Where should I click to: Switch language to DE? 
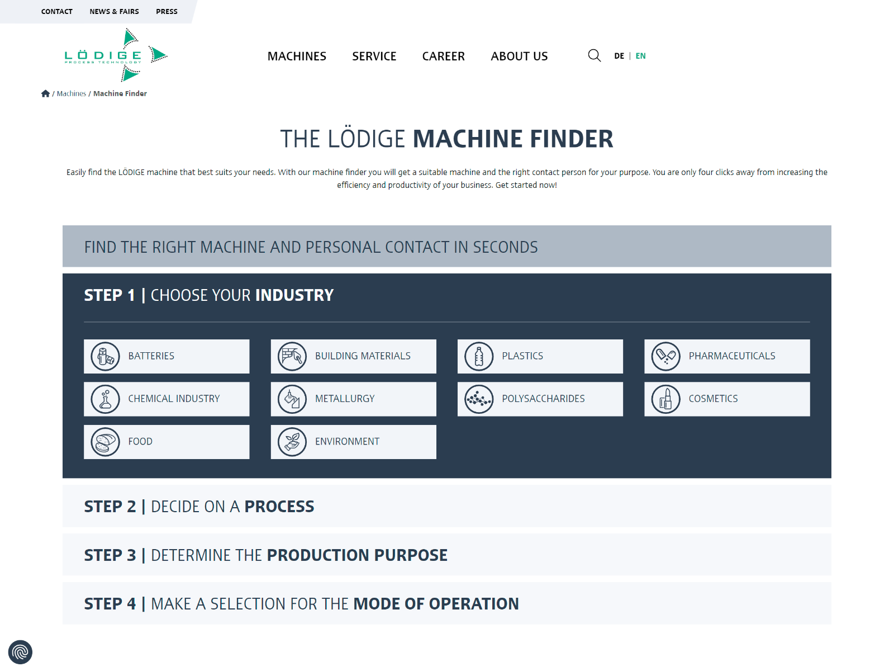[619, 56]
